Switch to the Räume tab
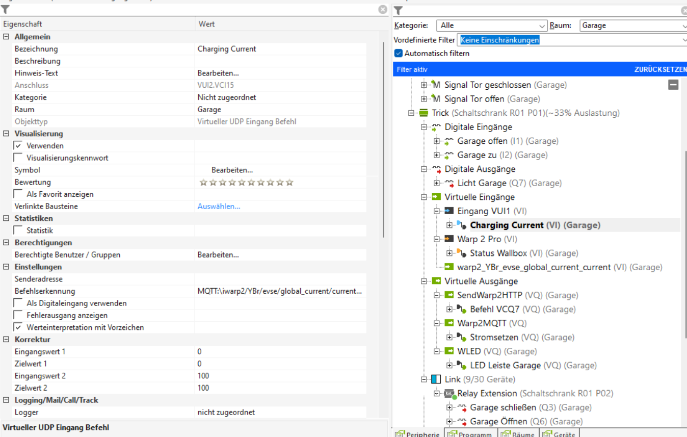This screenshot has width=687, height=437. pyautogui.click(x=519, y=434)
